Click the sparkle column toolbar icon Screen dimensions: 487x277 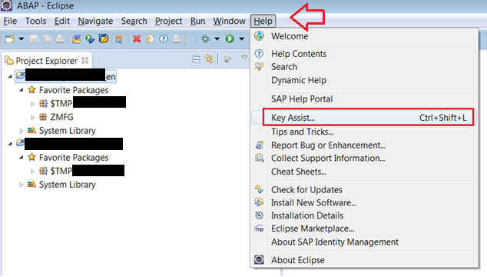pos(120,39)
